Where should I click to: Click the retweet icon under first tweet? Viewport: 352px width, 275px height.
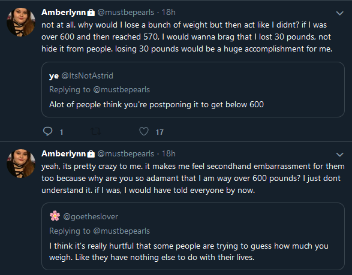pos(95,131)
